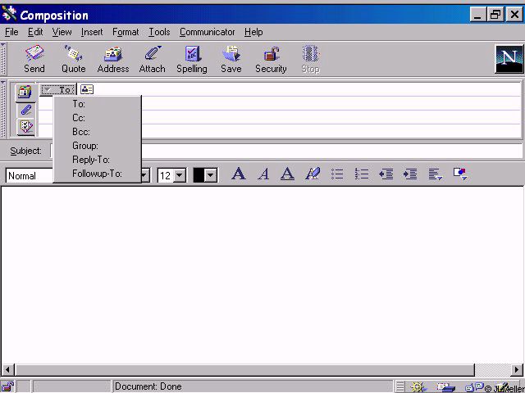Viewport: 525px width, 393px height.
Task: Insert a bullet list
Action: 337,174
